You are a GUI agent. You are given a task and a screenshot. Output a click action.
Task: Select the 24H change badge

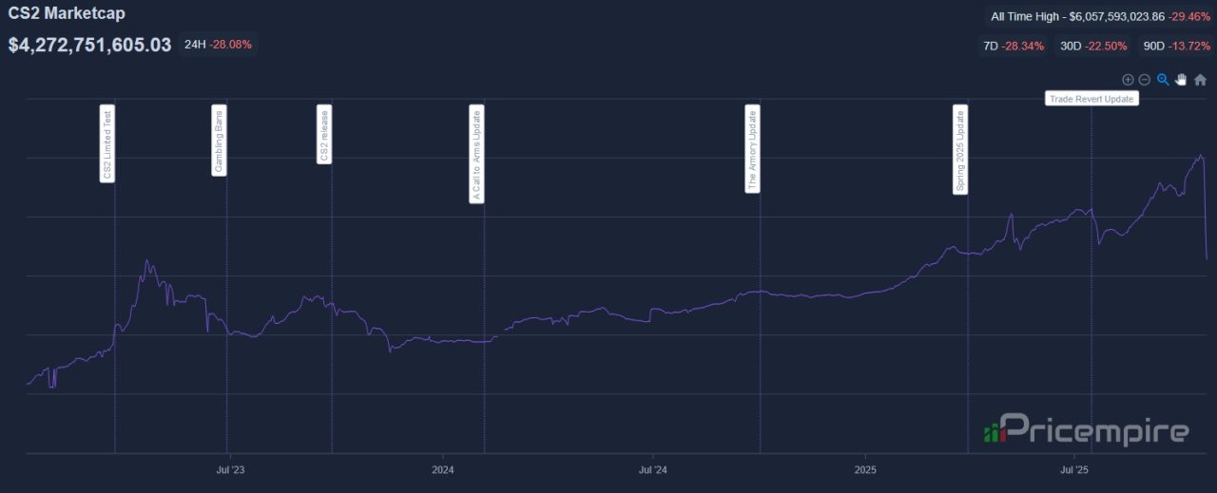(218, 45)
